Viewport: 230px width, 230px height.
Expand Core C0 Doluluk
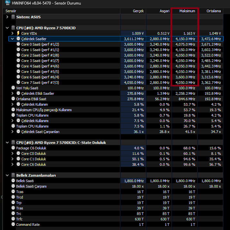pyautogui.click(x=13, y=154)
